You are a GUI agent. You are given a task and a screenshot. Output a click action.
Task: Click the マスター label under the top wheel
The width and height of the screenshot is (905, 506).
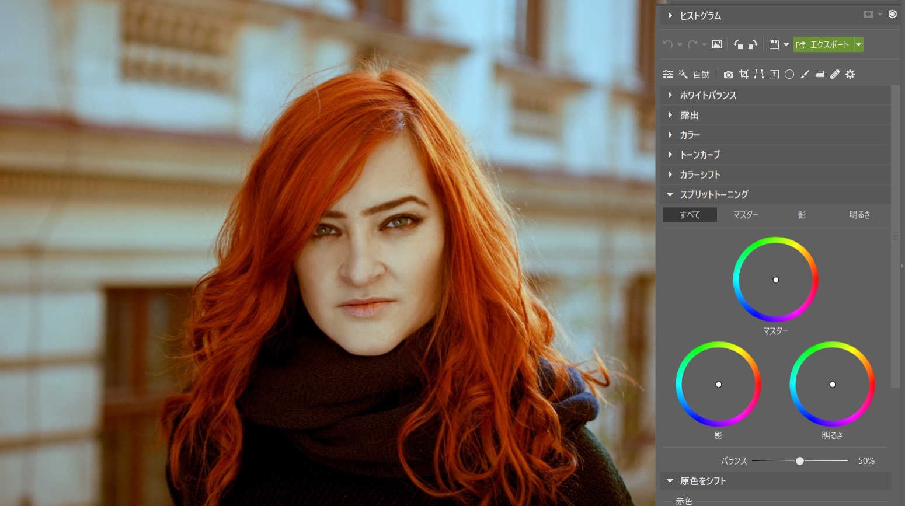pyautogui.click(x=775, y=331)
